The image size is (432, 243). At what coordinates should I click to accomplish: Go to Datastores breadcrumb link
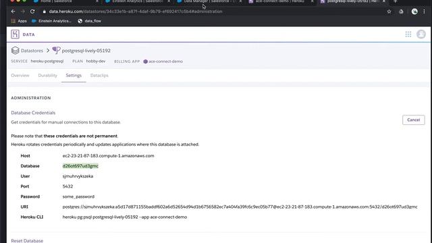pyautogui.click(x=32, y=51)
